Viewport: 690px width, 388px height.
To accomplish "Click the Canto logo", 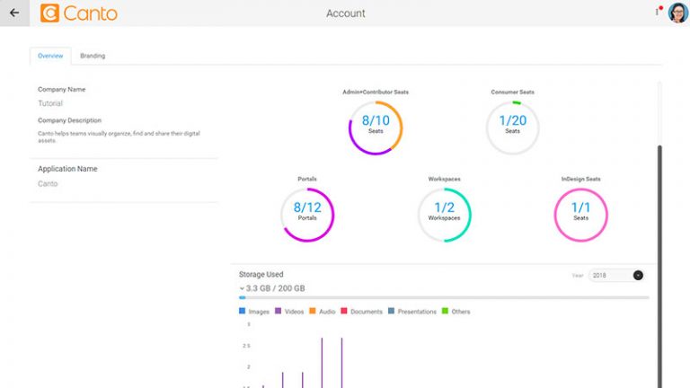I will [79, 13].
